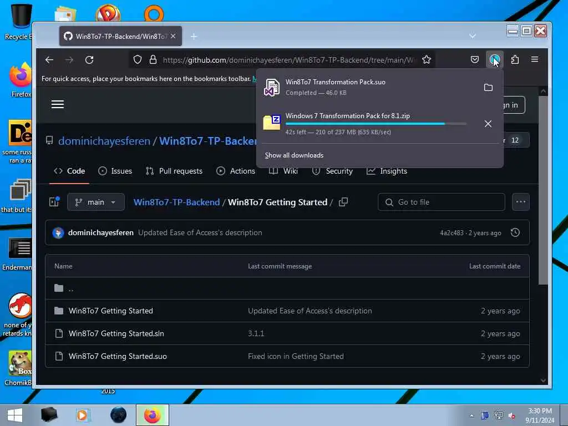
Task: Expand the repository file tree panel
Action: coord(54,202)
